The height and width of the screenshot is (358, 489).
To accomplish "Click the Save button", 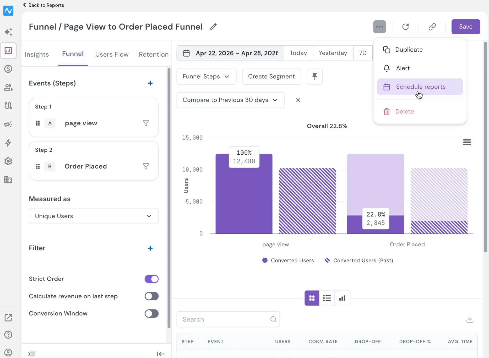I will [466, 27].
